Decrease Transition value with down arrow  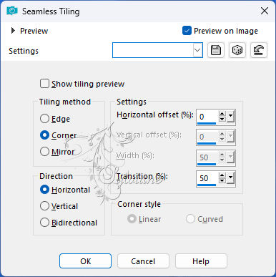coord(222,180)
